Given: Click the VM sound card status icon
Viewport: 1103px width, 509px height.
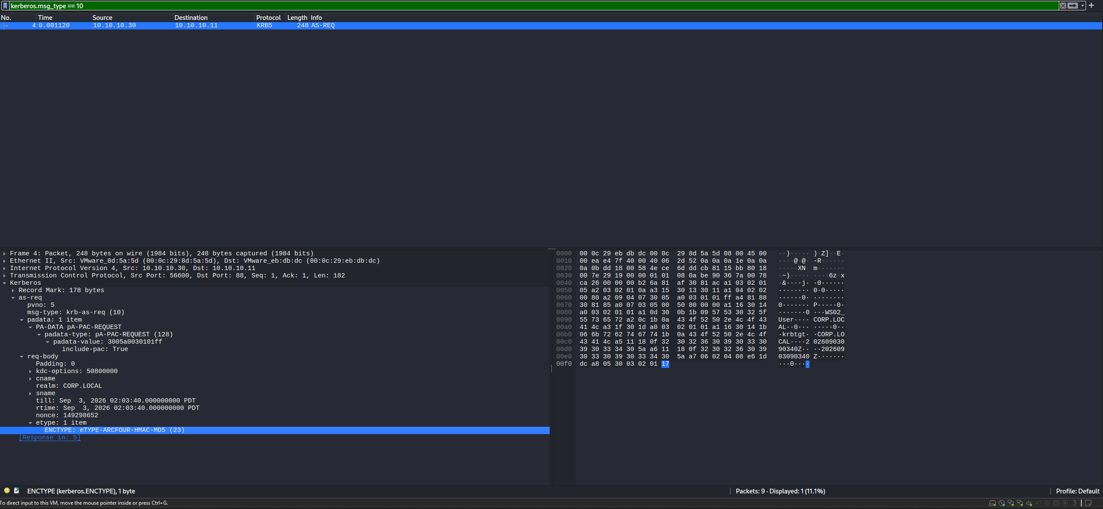Looking at the screenshot, I should 1029,503.
